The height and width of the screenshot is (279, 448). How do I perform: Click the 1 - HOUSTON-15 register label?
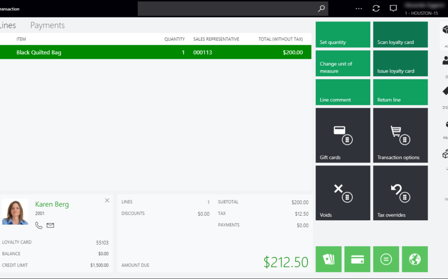[422, 13]
